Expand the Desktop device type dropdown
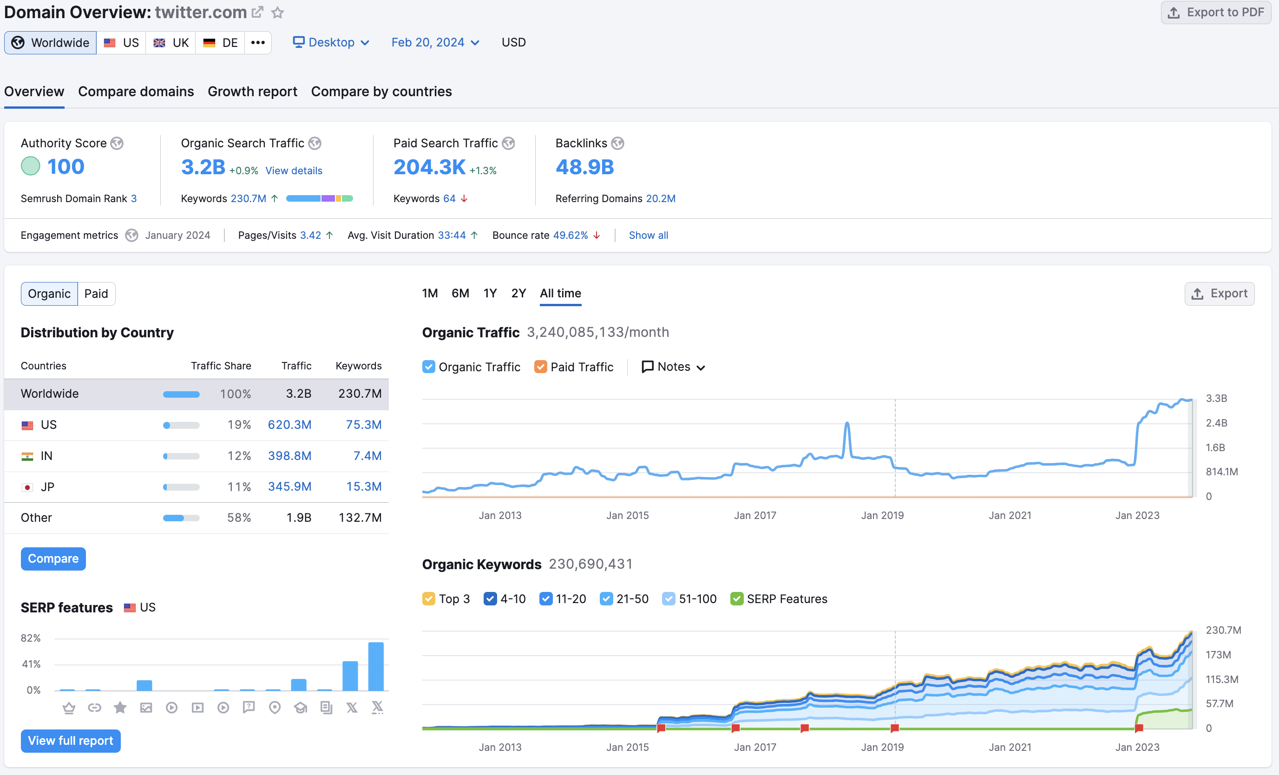Image resolution: width=1279 pixels, height=775 pixels. point(332,42)
